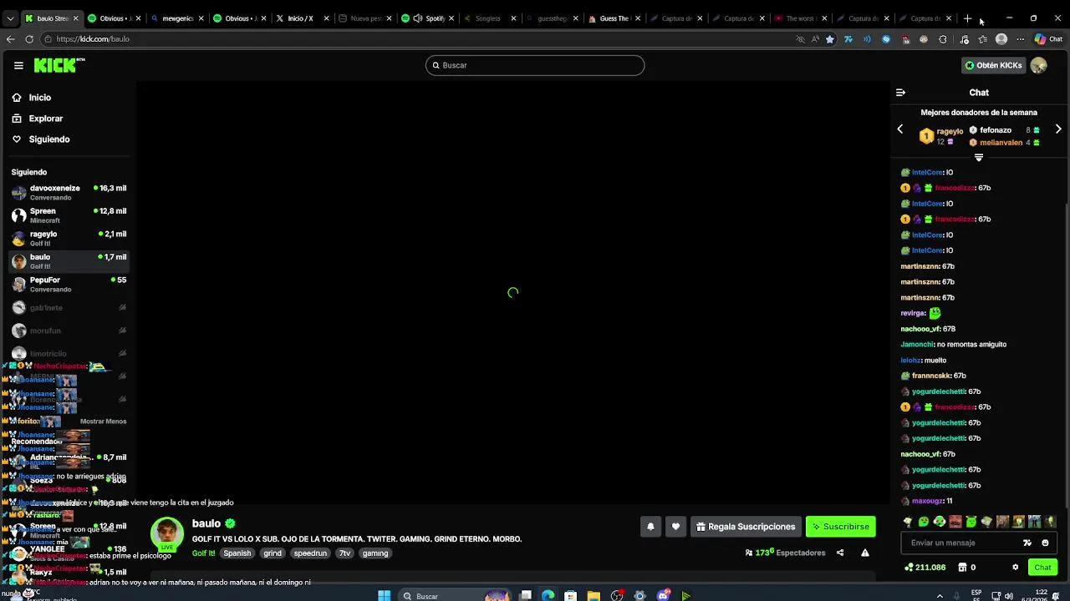Screen dimensions: 1070x601
Task: Focus the Buscar search field
Action: pos(535,65)
